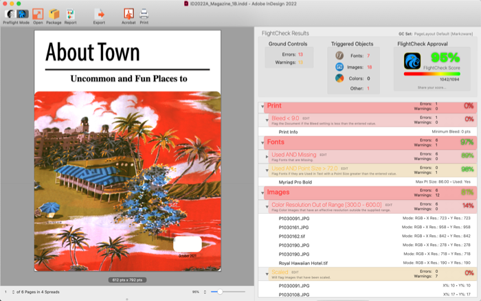The width and height of the screenshot is (481, 301).
Task: Click the InDesign document icon in title bar
Action: (x=186, y=3)
